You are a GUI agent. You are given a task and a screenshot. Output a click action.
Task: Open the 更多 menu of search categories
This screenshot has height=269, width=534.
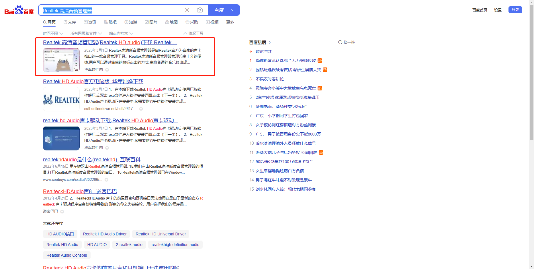click(x=230, y=22)
